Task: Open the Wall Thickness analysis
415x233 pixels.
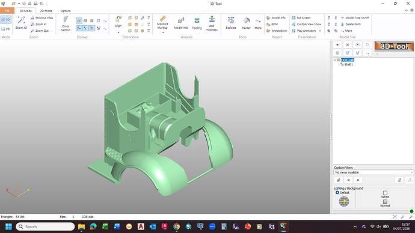Action: [x=212, y=23]
